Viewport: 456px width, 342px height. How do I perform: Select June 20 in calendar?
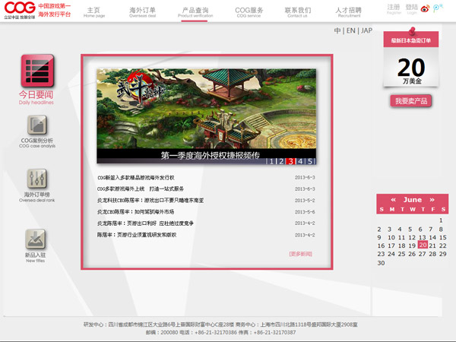423,245
